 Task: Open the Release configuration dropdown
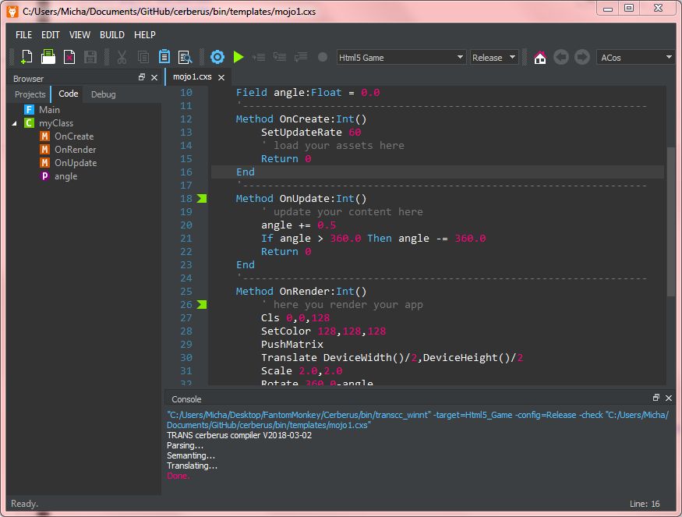tap(493, 56)
